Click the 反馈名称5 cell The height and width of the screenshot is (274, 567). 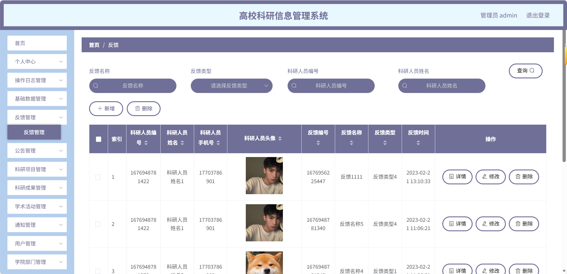point(351,224)
